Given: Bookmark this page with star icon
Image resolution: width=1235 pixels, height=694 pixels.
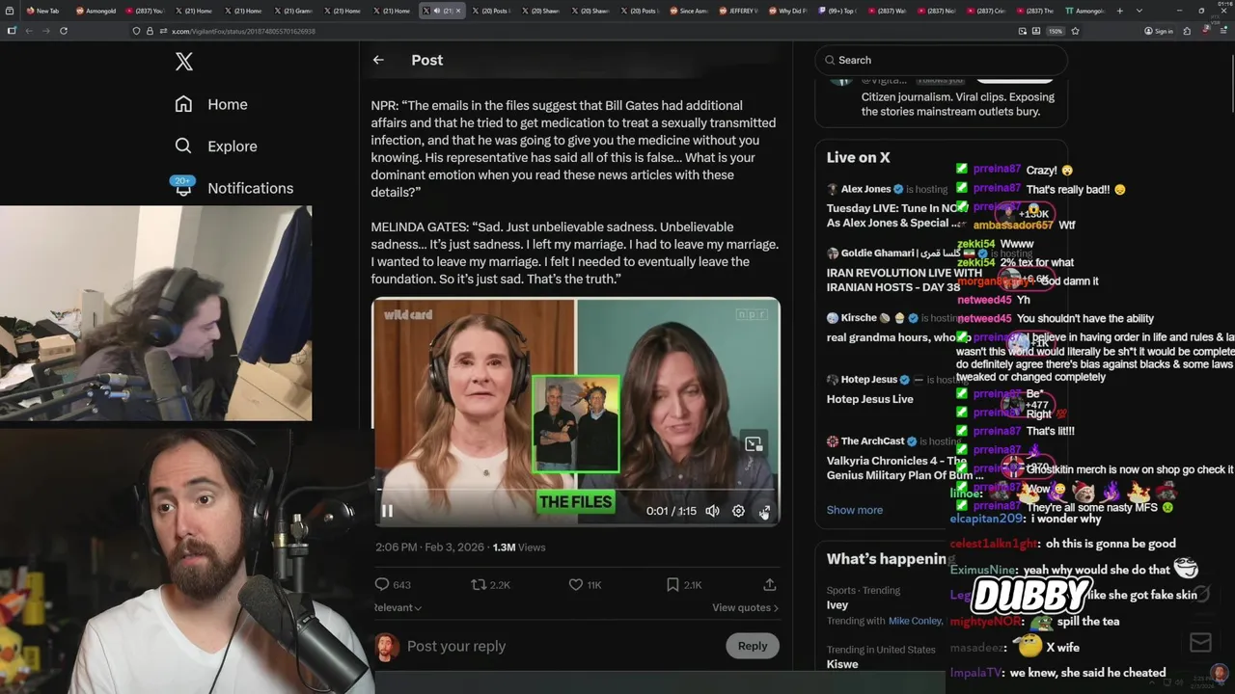Looking at the screenshot, I should (1075, 31).
